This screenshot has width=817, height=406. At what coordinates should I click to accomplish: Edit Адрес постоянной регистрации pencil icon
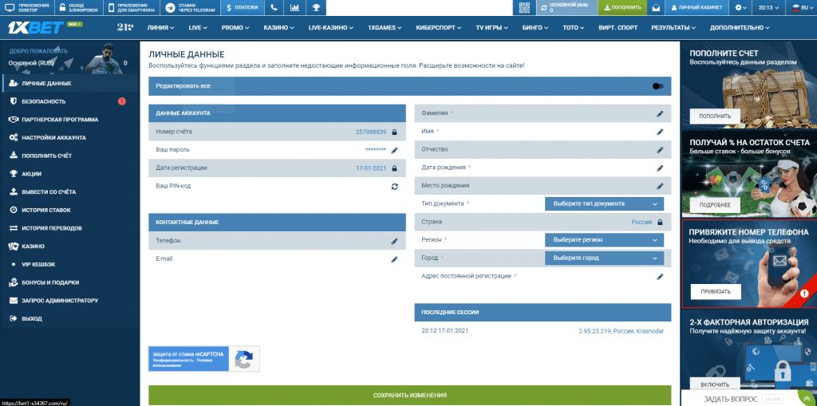tap(660, 277)
